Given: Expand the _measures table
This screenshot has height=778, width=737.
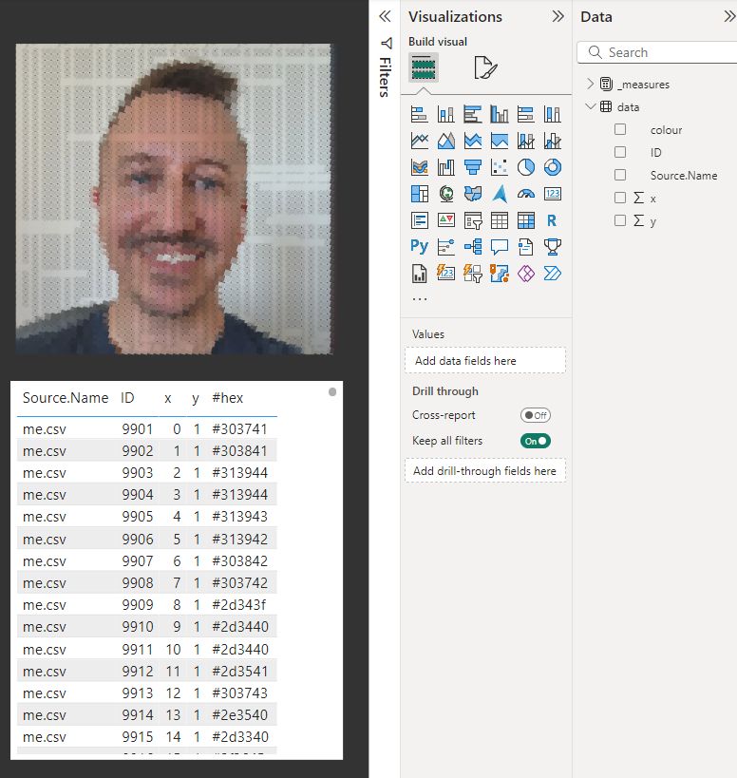Looking at the screenshot, I should (x=590, y=84).
